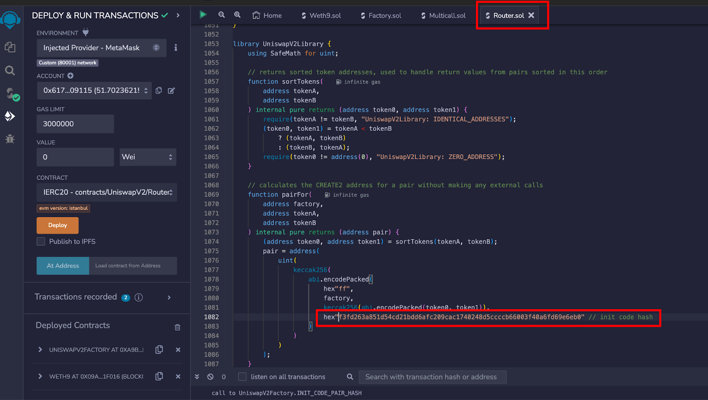Screen dimensions: 708x400
Task: Switch to the Factory.sol tab
Action: [381, 15]
